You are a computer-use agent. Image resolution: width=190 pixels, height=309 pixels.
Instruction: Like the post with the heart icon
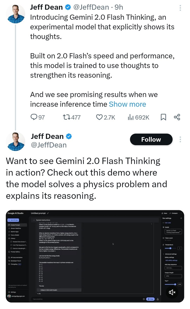(99, 117)
